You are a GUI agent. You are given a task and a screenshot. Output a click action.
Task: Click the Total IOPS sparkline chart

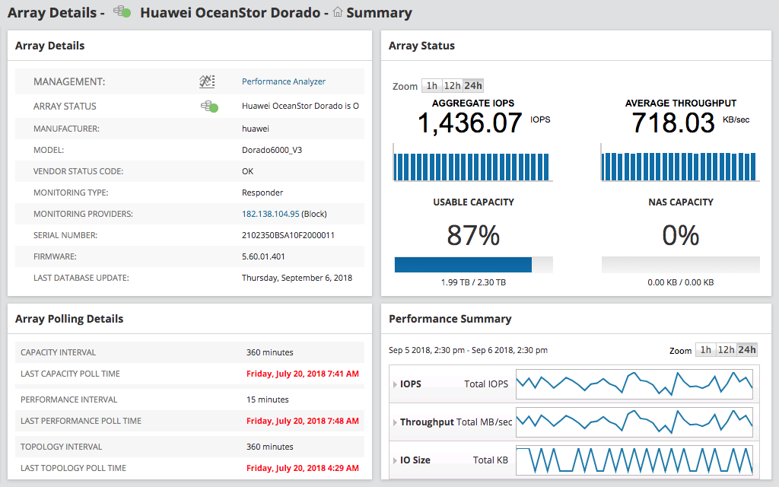(x=634, y=384)
